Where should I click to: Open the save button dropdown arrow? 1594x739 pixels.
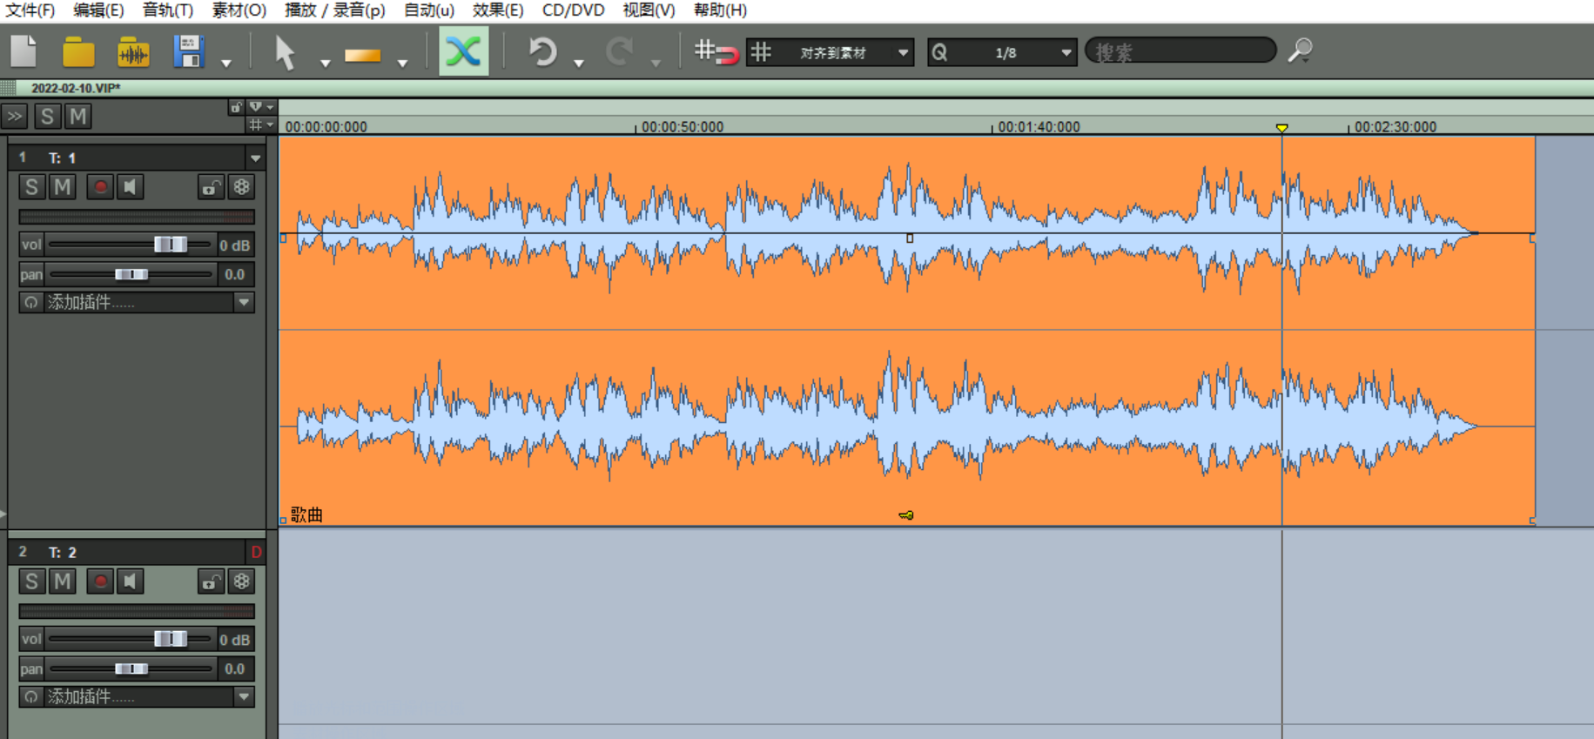point(226,63)
